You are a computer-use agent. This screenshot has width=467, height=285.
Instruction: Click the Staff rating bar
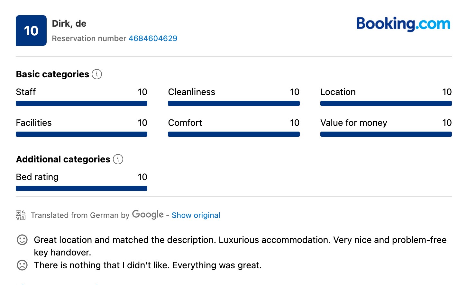[x=81, y=103]
